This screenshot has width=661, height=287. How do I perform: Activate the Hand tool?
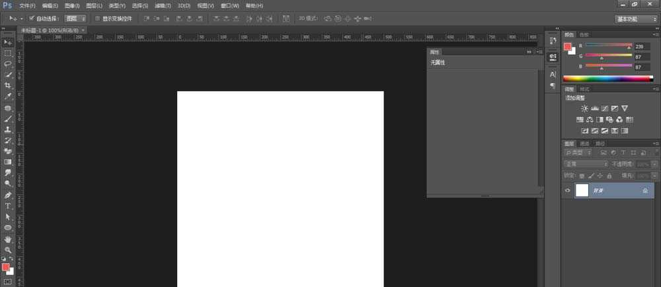click(8, 239)
